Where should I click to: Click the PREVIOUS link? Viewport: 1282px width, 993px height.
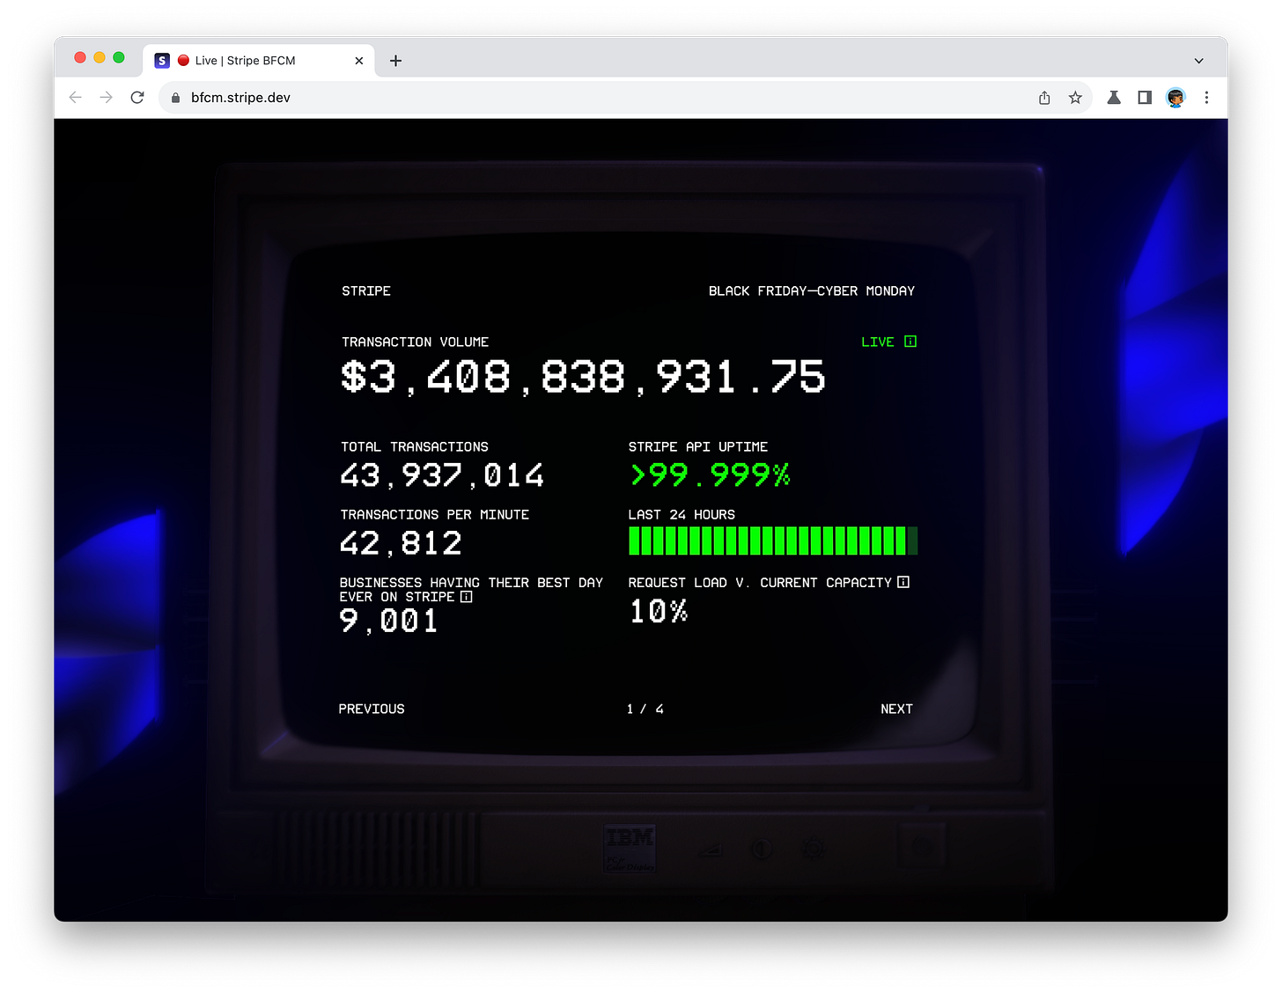click(x=372, y=709)
